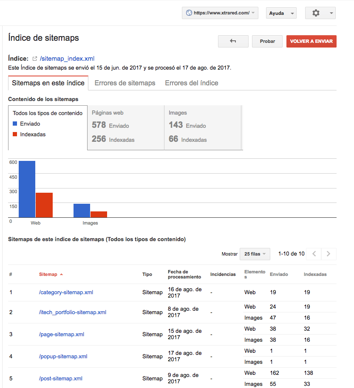Open the https://www.xtrared.com/ site dropdown
The height and width of the screenshot is (388, 354).
(220, 13)
